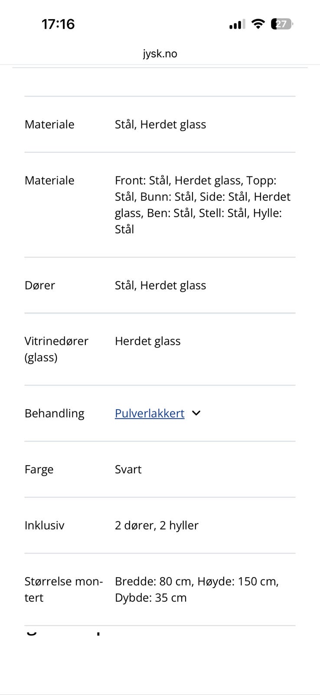Tap the Stål, Herdet glass material value

tap(160, 124)
